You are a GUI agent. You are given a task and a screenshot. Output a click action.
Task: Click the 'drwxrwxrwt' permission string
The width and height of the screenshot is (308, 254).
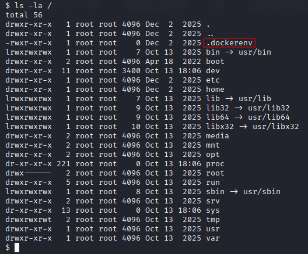[29, 220]
